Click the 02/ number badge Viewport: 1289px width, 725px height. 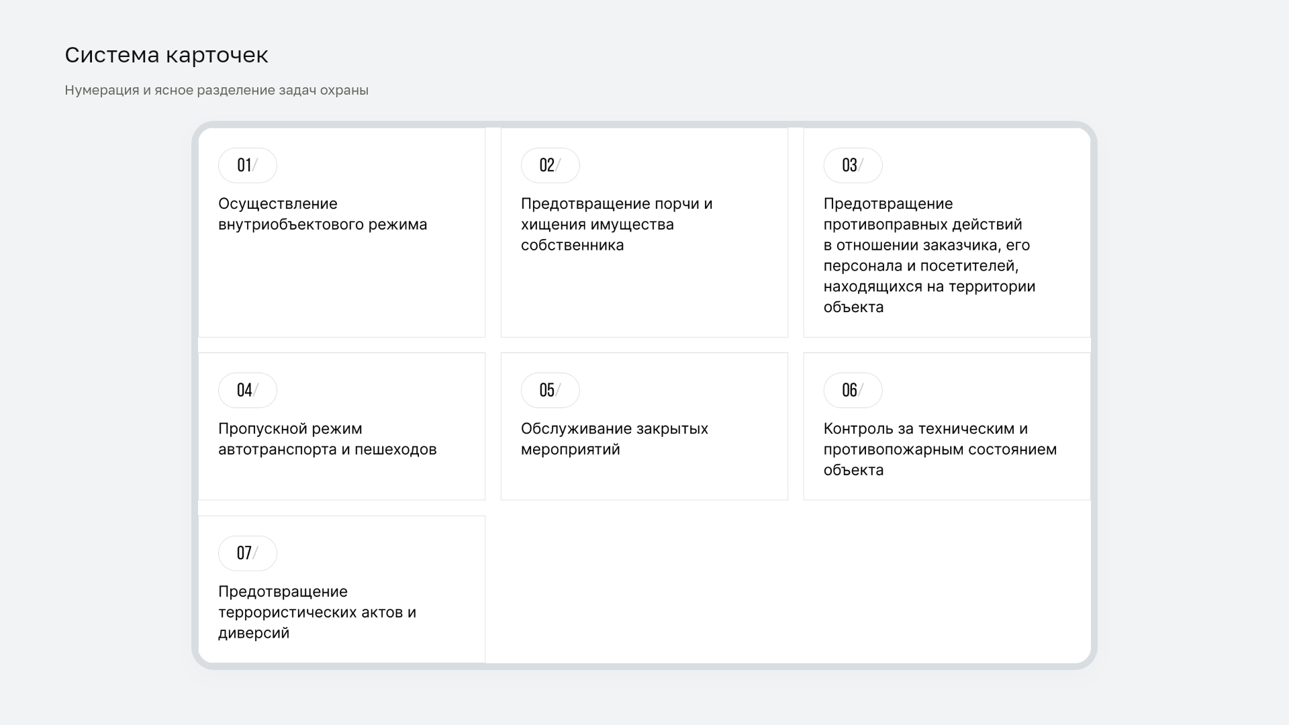(x=550, y=165)
